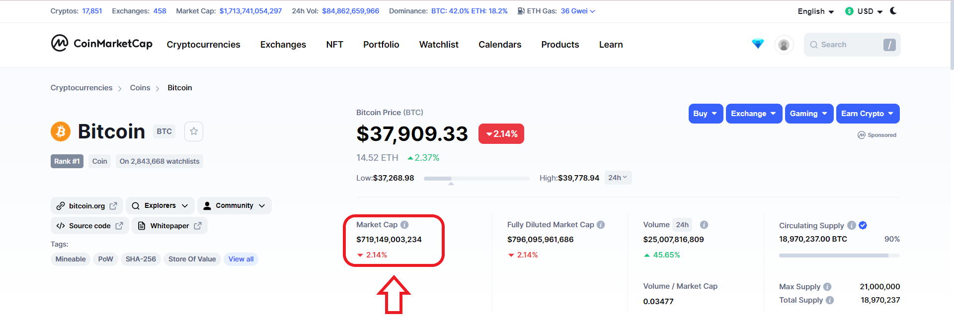Click the watchlists count badge
Screen dimensions: 954x320
159,161
